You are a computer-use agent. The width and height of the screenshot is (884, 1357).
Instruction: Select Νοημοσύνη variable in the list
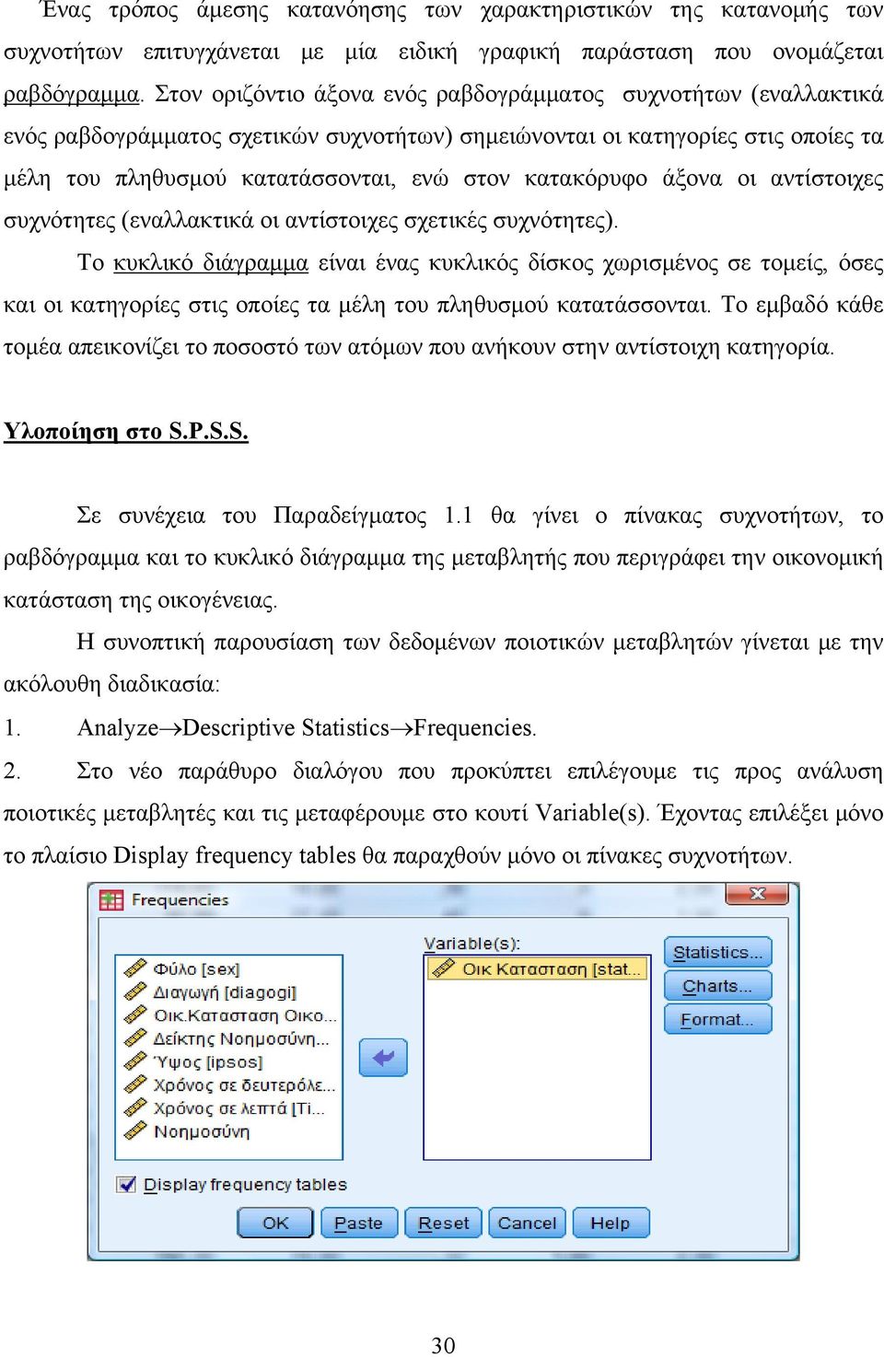(201, 1131)
